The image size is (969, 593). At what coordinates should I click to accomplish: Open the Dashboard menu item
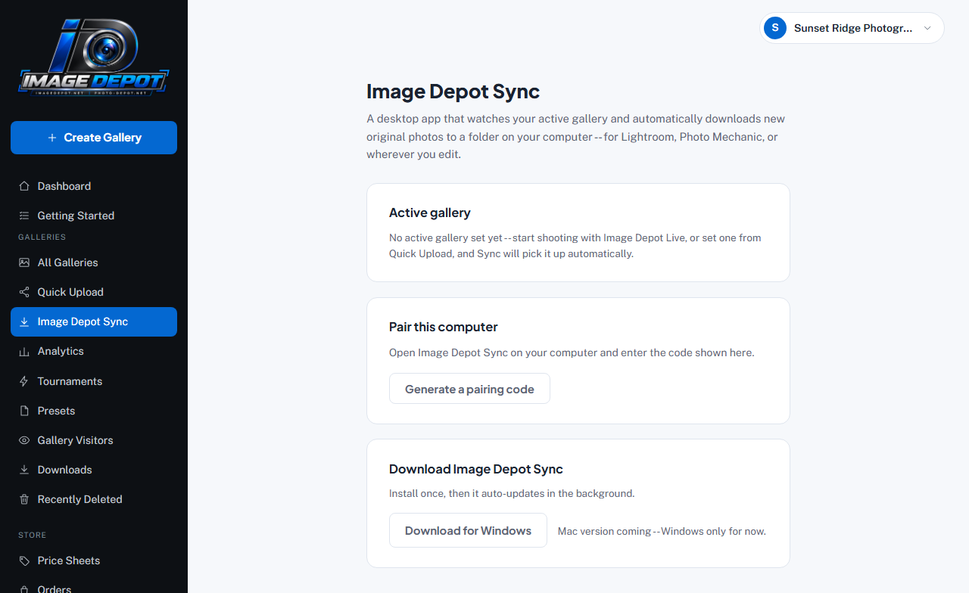[x=94, y=186]
